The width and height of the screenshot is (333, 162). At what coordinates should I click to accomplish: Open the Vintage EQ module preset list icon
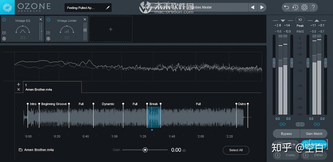[4, 33]
